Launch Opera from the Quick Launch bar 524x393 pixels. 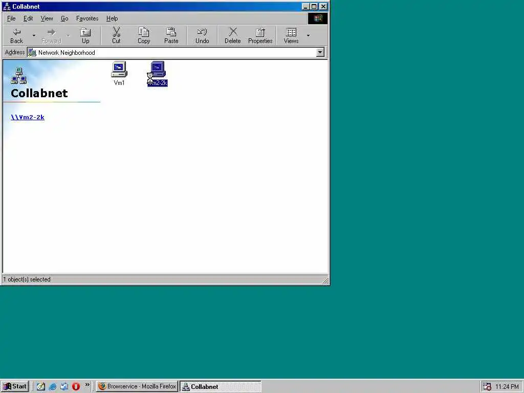click(x=76, y=386)
